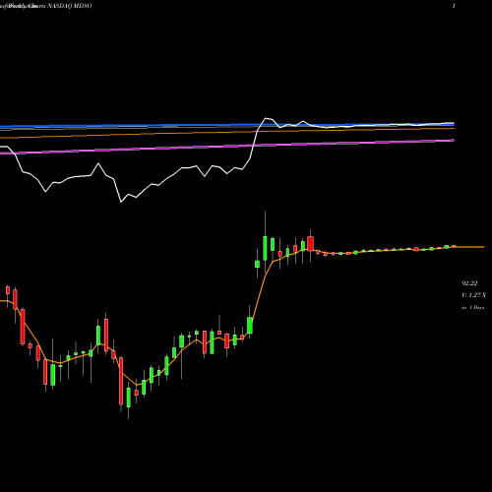Viewport: 492px width, 492px height.
Task: Click the large red candle at the post-gap peak
Action: pos(310,244)
